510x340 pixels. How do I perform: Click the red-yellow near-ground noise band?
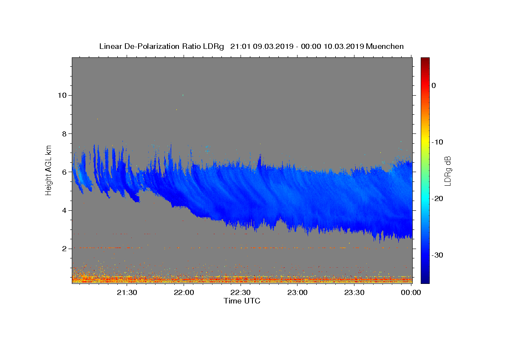tap(242, 279)
